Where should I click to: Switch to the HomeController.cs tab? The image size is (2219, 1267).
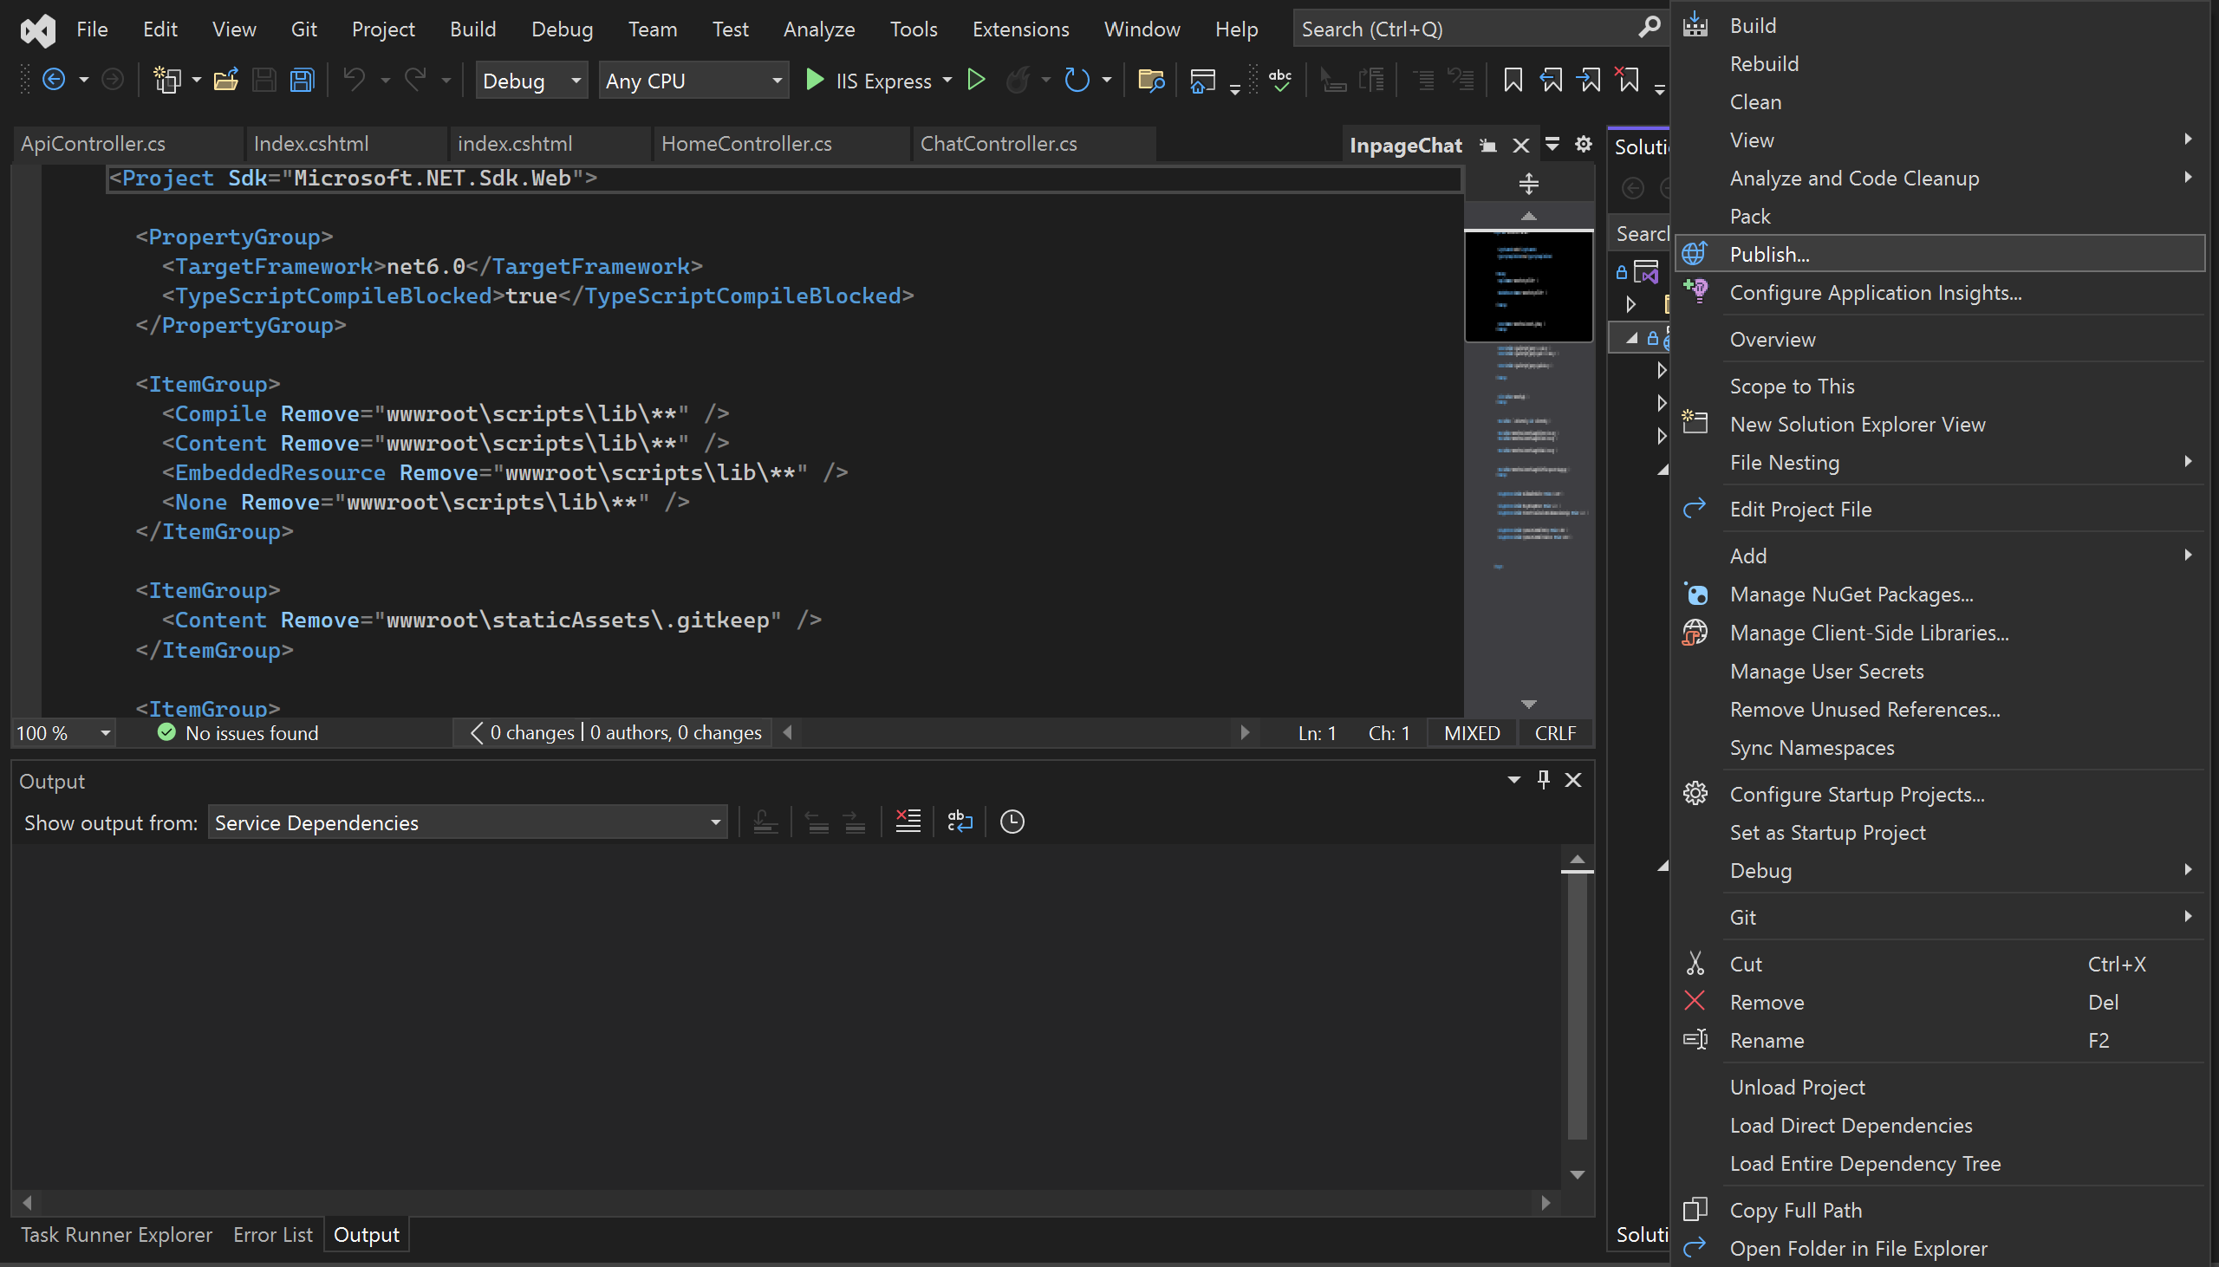745,144
